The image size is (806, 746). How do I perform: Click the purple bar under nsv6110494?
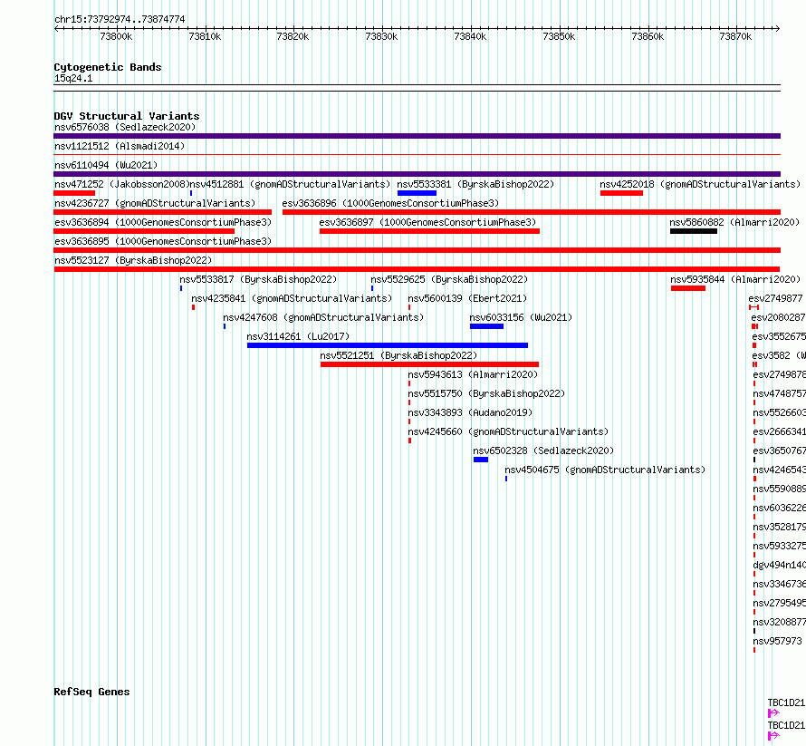(x=417, y=174)
